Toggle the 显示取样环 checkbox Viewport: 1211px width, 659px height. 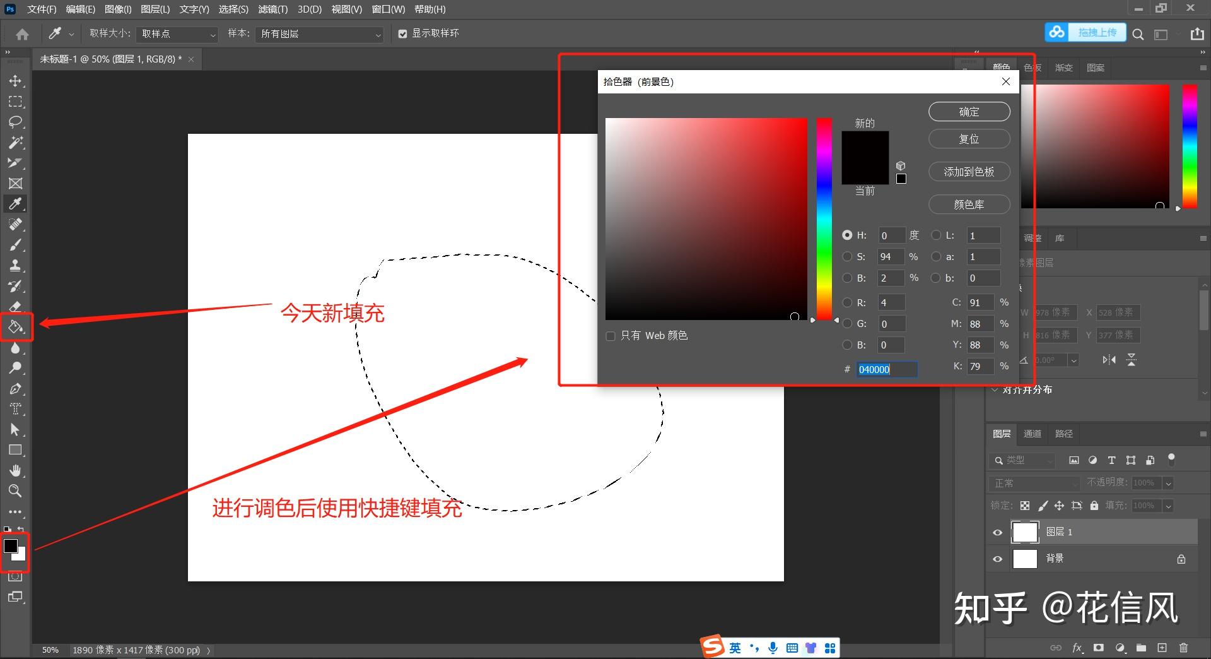point(402,34)
